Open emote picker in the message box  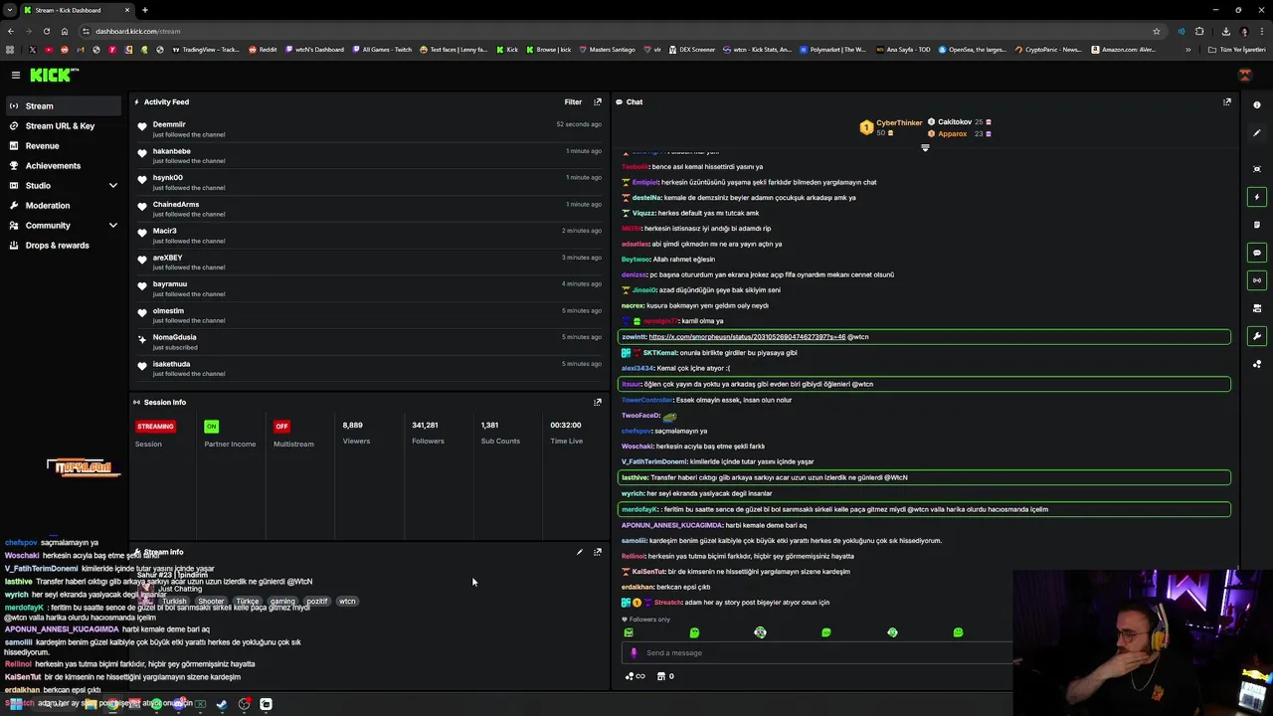coord(635,653)
